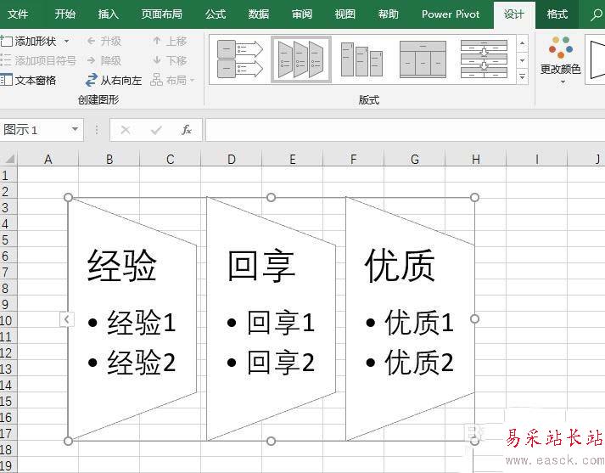The width and height of the screenshot is (605, 473).
Task: Open the 文件 tab
Action: (x=18, y=14)
